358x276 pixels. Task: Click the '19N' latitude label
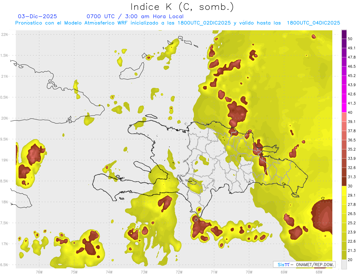point(5,160)
